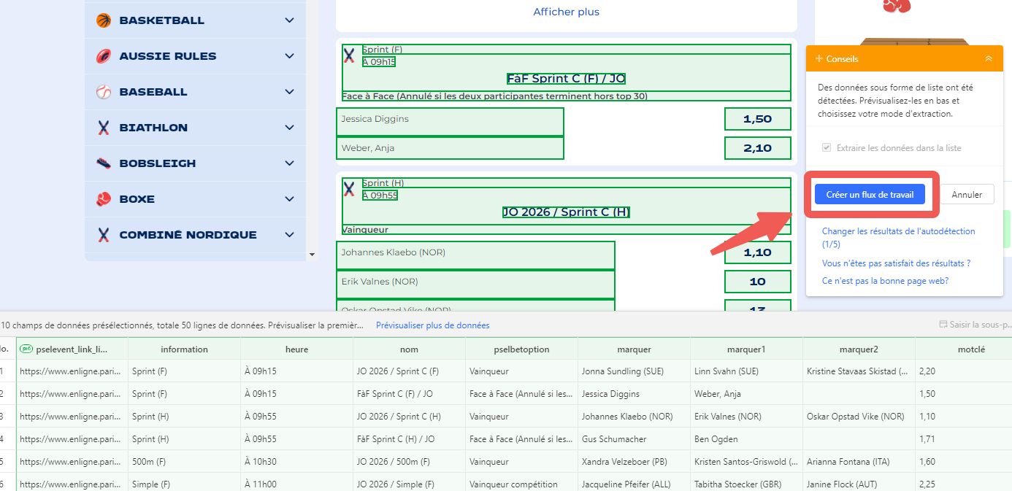
Task: Select the Baseball icon in the sidebar
Action: tap(103, 91)
